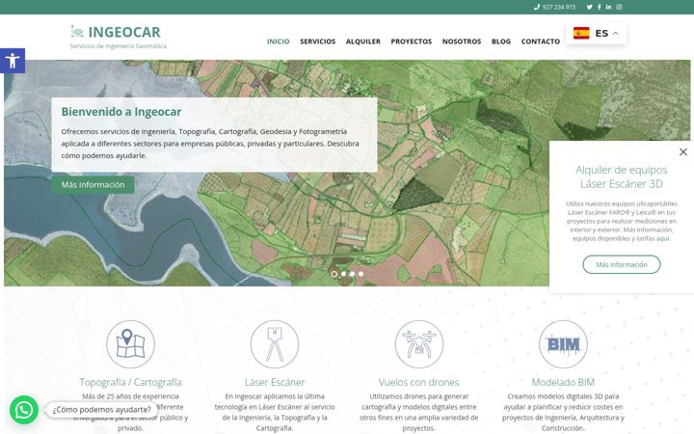Open the Blog menu item
Screen dimensions: 694x434
click(x=501, y=41)
